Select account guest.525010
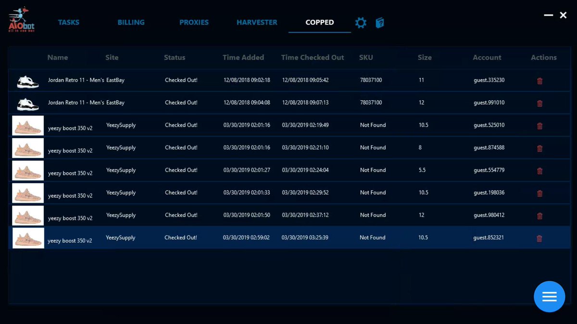The width and height of the screenshot is (577, 324). tap(489, 125)
